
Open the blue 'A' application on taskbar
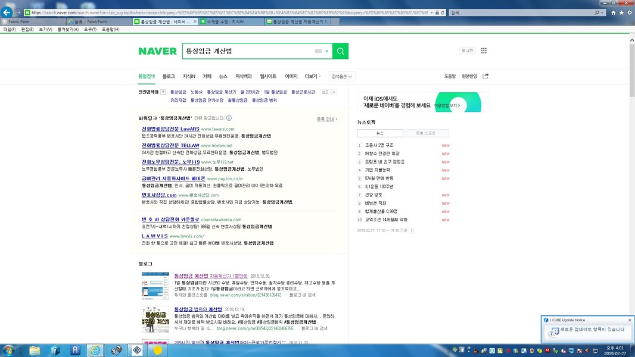coord(75,350)
